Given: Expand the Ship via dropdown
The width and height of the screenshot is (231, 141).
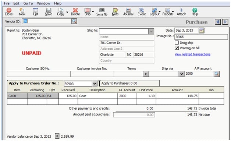Looking at the screenshot, I should pyautogui.click(x=181, y=74).
